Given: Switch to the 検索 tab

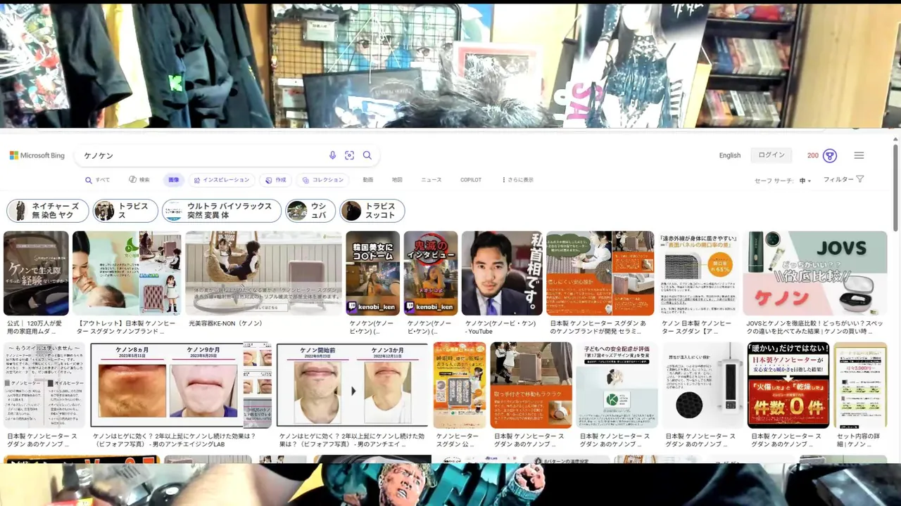Looking at the screenshot, I should coord(139,180).
